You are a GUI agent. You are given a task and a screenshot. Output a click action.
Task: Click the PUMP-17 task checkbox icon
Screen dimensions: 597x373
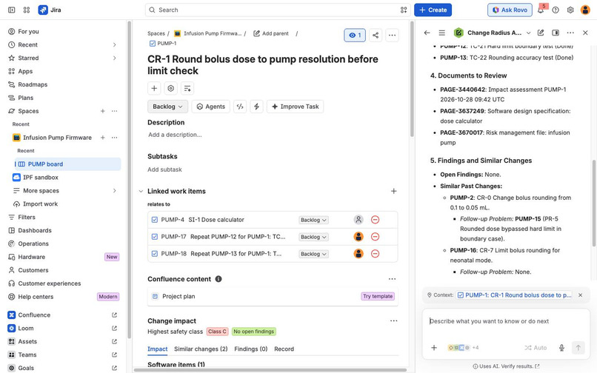point(155,237)
